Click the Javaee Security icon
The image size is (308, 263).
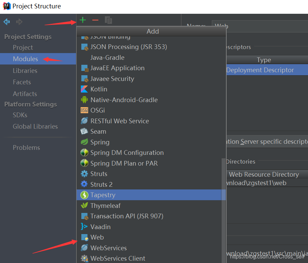(x=84, y=79)
